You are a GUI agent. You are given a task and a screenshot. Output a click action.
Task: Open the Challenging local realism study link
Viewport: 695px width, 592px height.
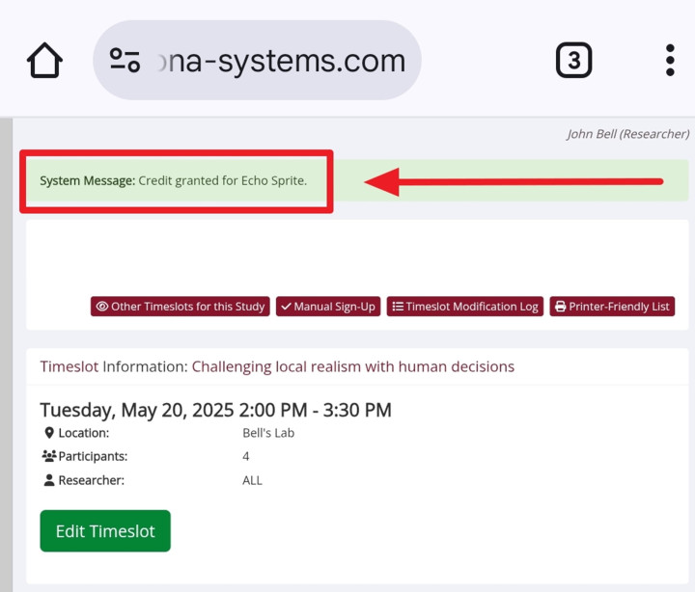353,366
